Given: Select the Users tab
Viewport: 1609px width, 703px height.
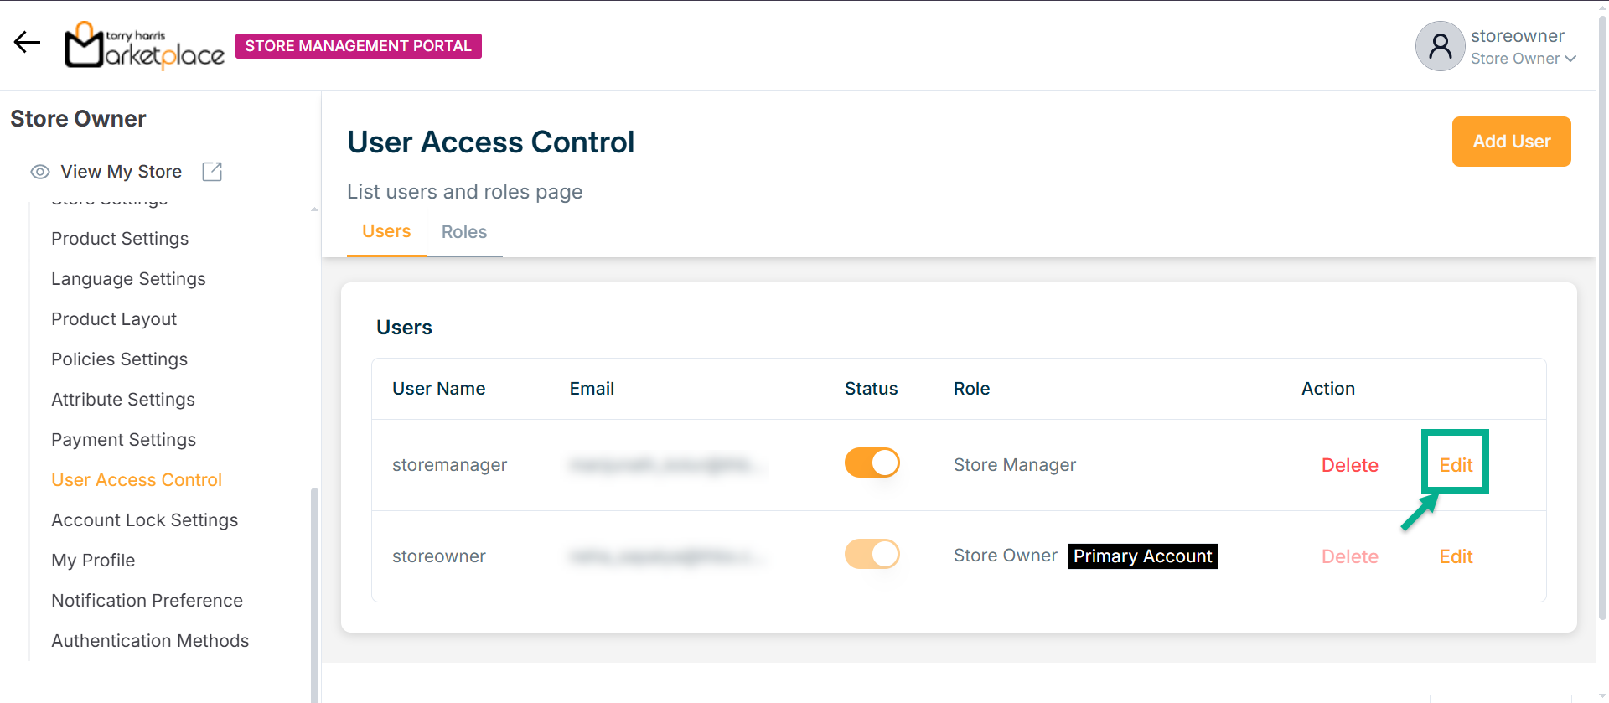Looking at the screenshot, I should (386, 231).
